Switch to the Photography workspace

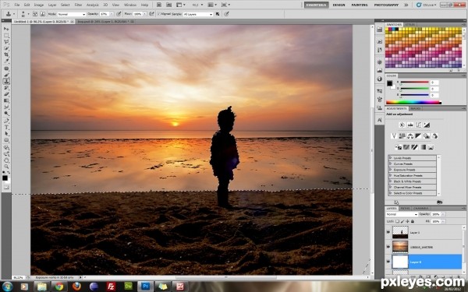click(387, 5)
